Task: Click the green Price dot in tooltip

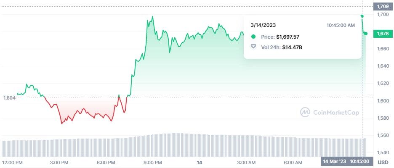Action: [x=253, y=37]
